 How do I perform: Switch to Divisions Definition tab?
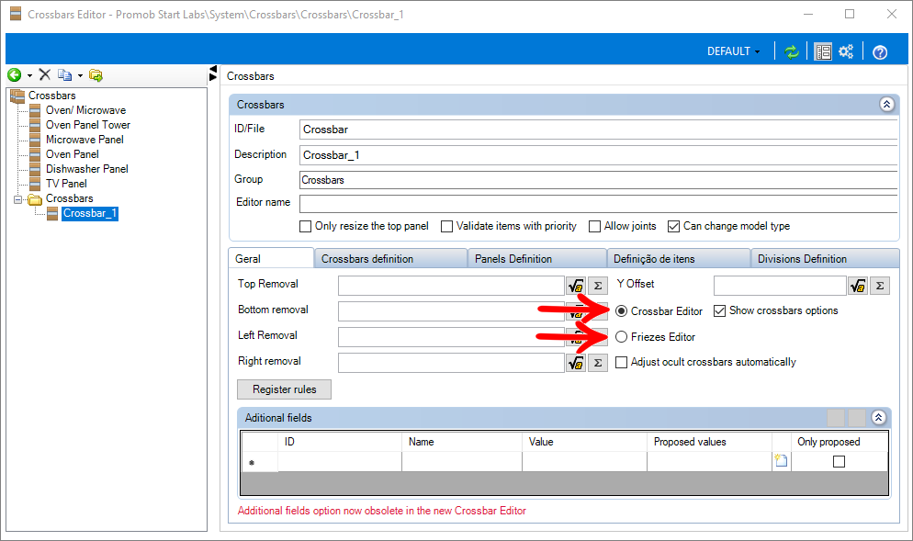pyautogui.click(x=825, y=259)
